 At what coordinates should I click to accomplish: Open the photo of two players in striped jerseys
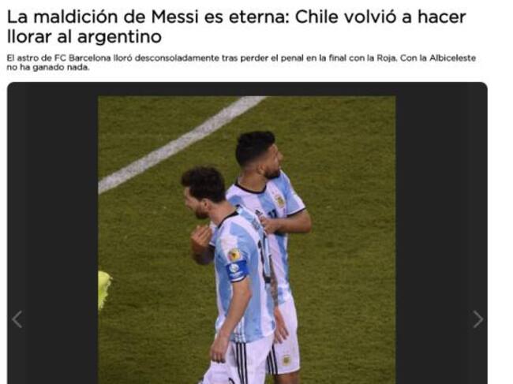tap(247, 240)
